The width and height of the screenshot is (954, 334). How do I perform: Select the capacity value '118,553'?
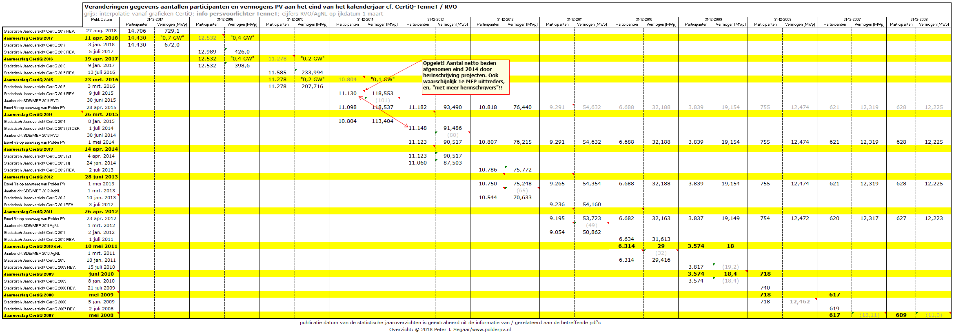click(x=382, y=94)
